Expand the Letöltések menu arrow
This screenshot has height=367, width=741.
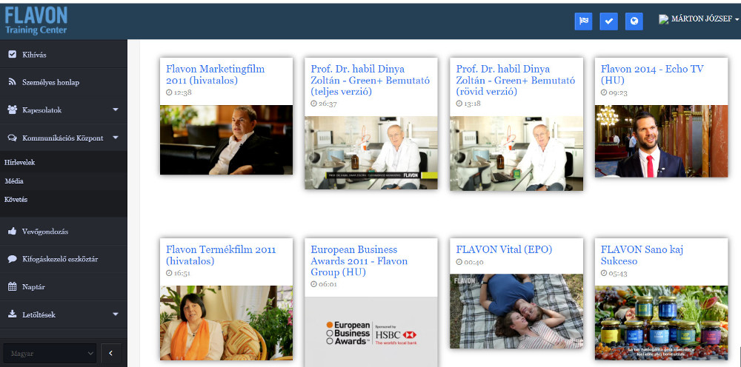[116, 314]
